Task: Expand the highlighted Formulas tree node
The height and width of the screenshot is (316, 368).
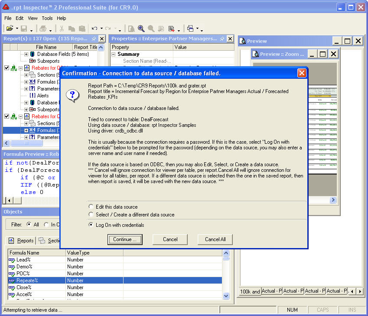Action: [x=26, y=130]
